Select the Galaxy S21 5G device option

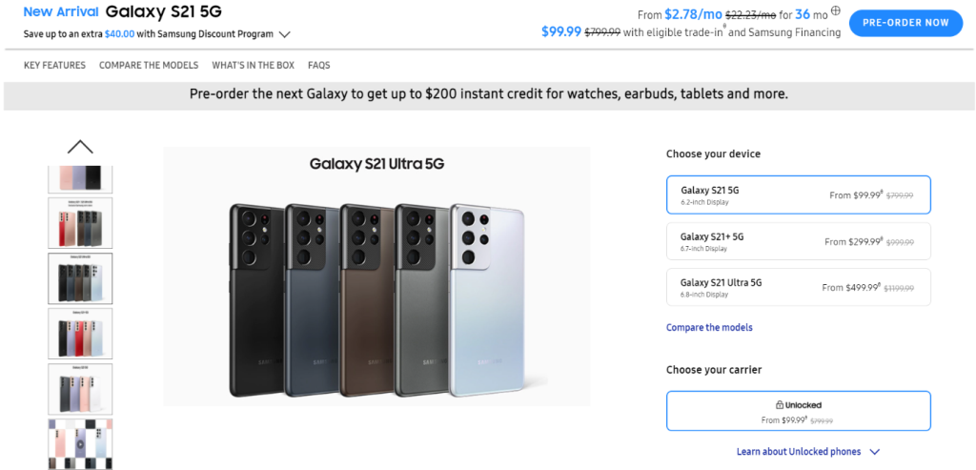tap(798, 194)
